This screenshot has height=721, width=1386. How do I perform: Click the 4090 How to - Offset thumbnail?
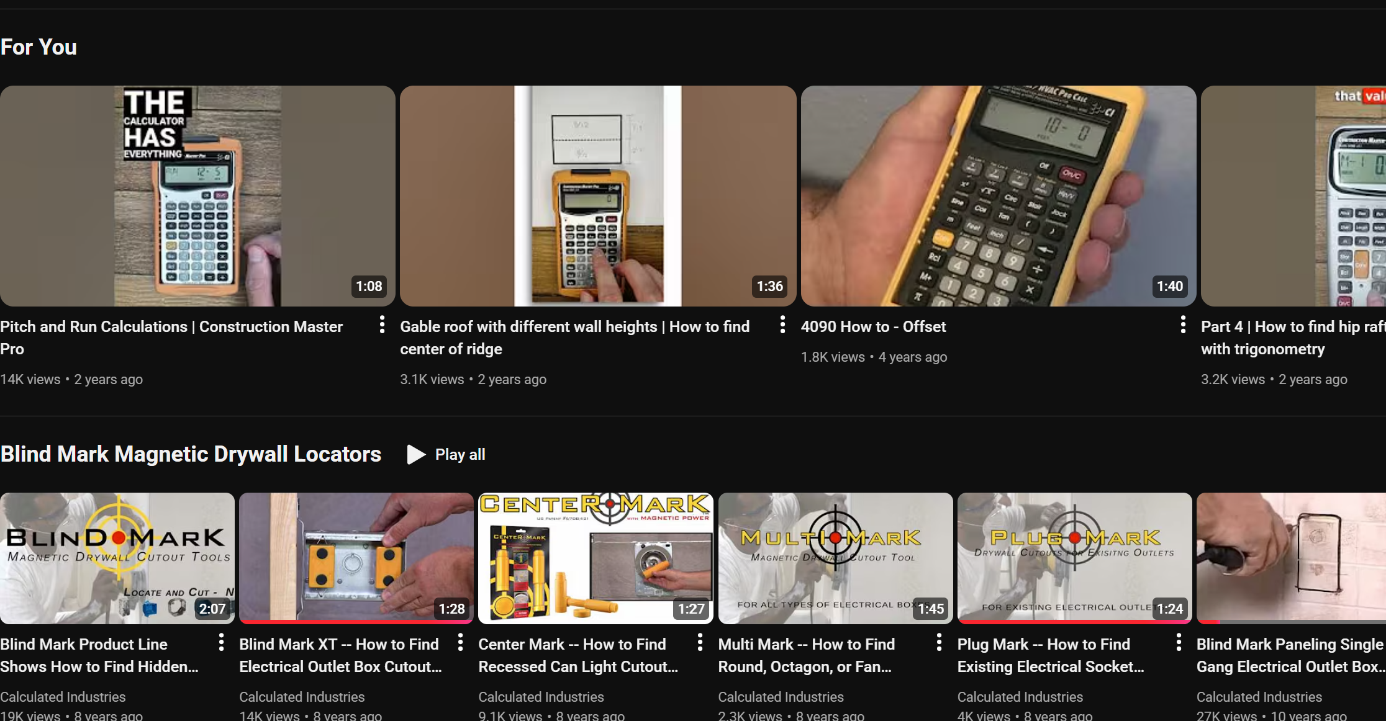pos(998,195)
